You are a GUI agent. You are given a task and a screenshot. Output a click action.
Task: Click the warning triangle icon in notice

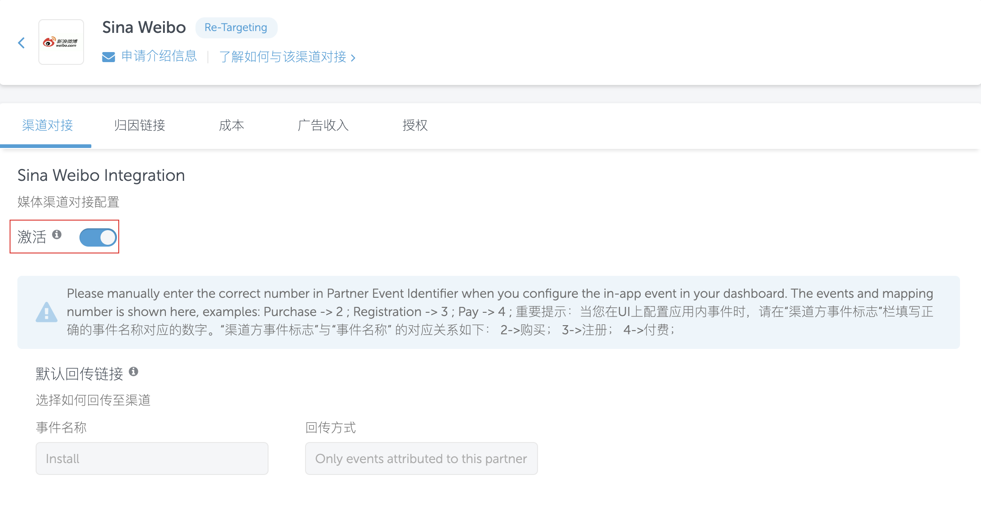[47, 312]
